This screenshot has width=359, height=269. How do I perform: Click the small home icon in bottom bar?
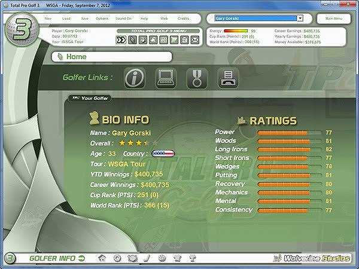[x=102, y=258]
